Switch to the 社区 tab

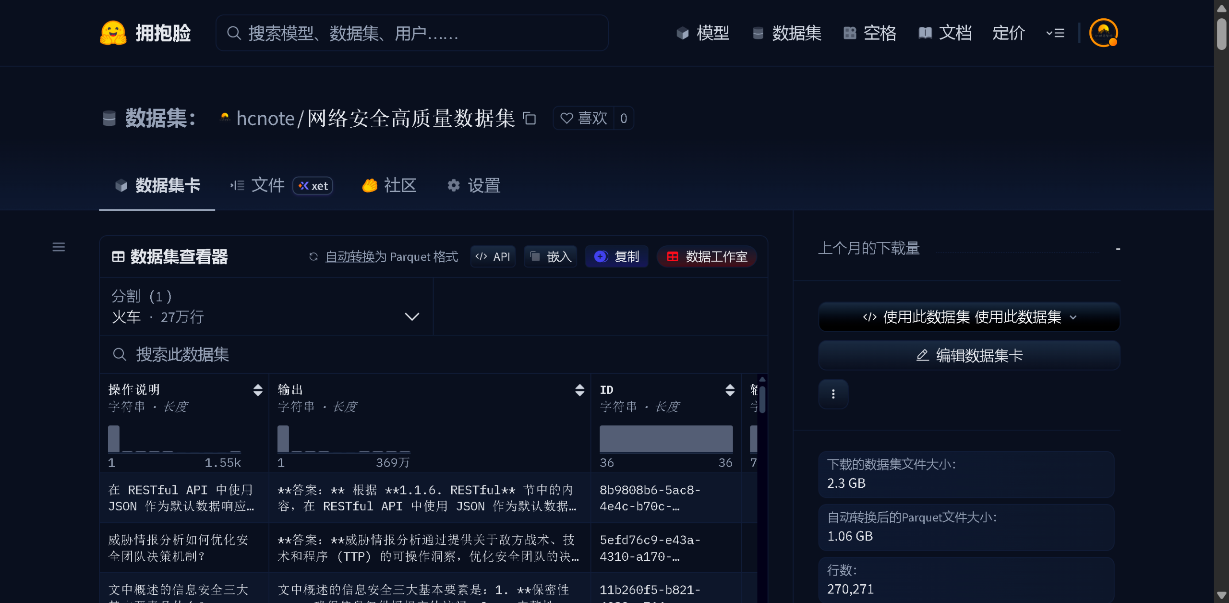(x=399, y=185)
